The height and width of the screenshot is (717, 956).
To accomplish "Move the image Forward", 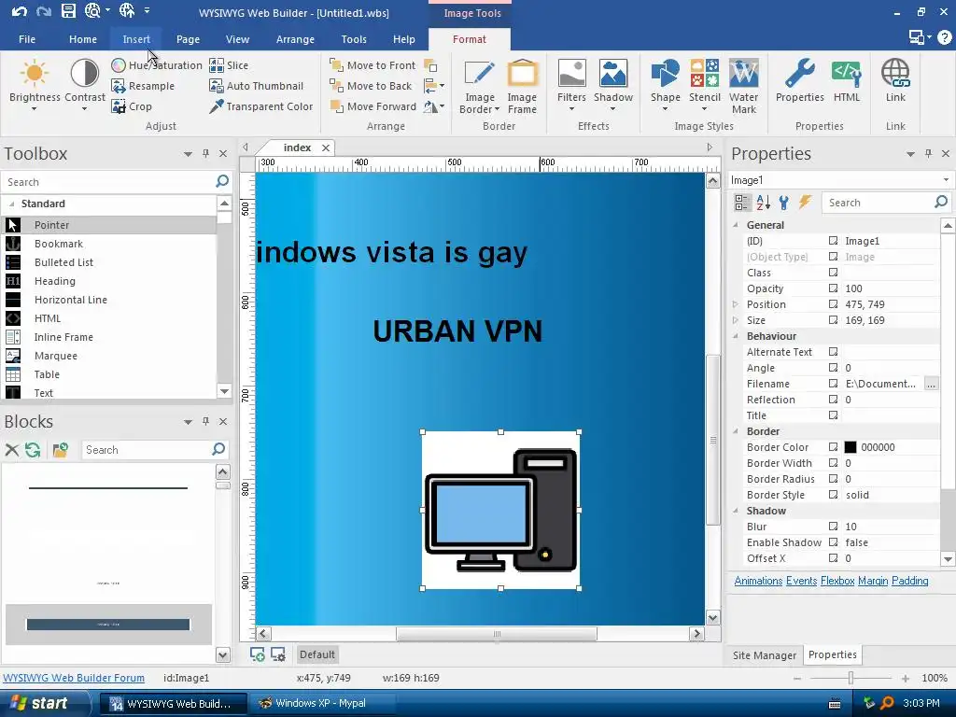I will [373, 106].
